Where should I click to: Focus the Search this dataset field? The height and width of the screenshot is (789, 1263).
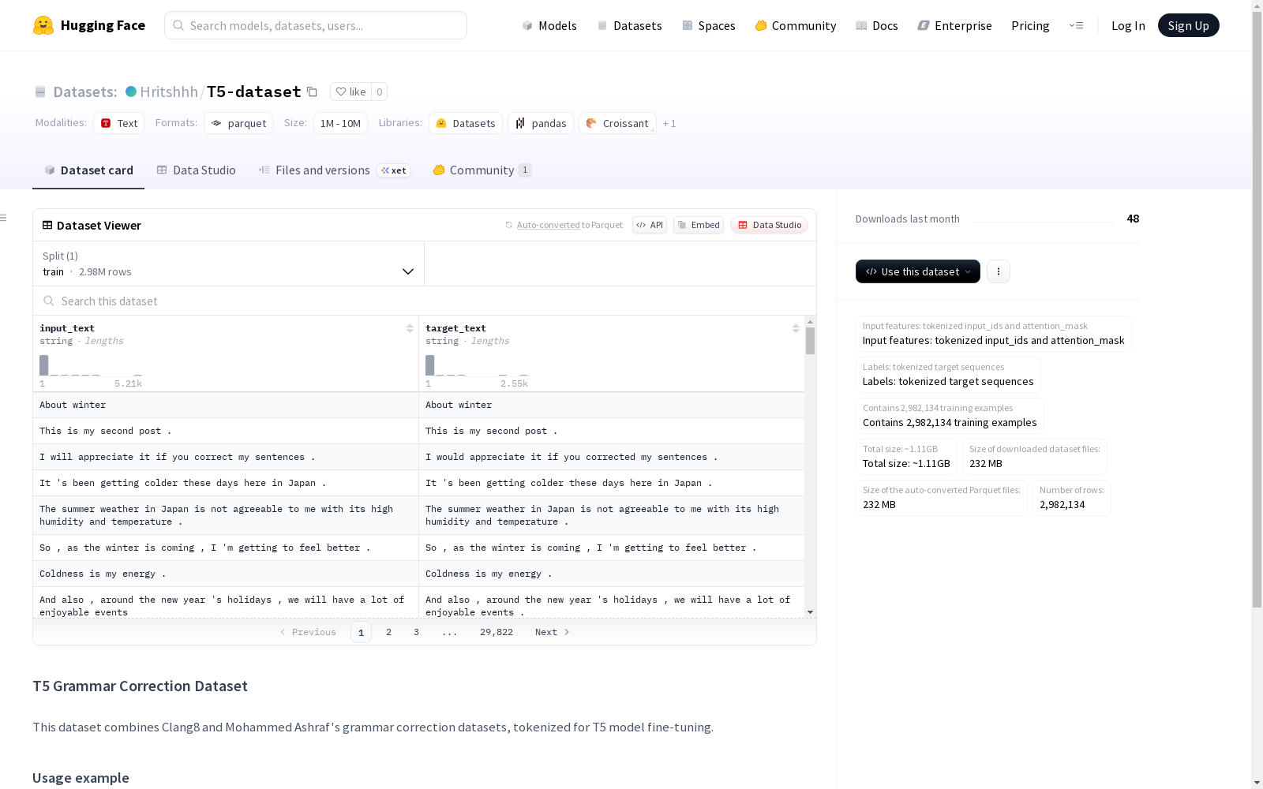click(x=425, y=301)
